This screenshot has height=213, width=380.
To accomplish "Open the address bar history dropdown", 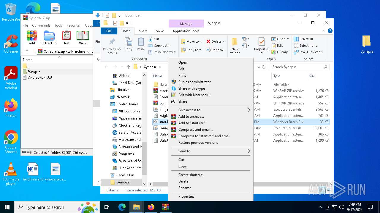I will (258, 67).
